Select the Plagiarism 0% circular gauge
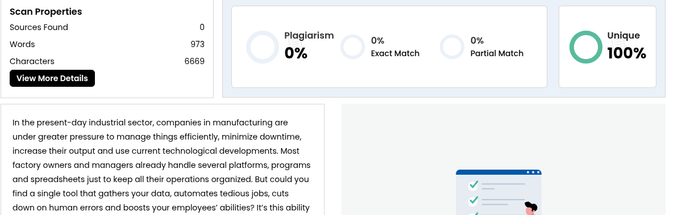 pos(263,47)
